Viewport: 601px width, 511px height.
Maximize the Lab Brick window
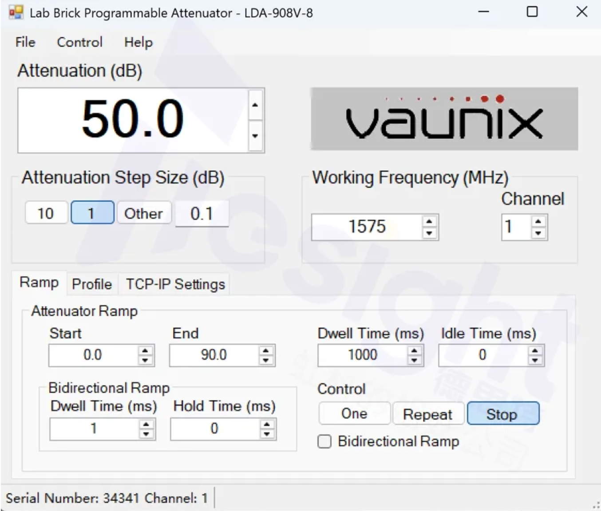click(x=532, y=12)
